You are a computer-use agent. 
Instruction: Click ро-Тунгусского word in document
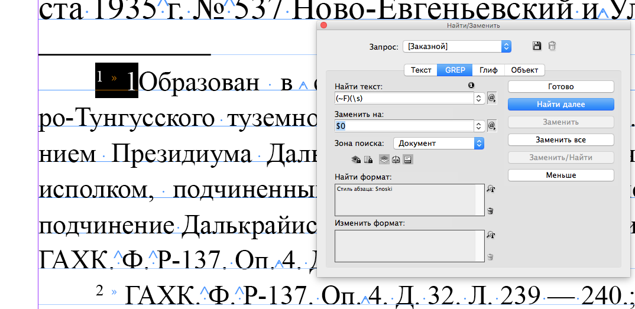coord(127,118)
